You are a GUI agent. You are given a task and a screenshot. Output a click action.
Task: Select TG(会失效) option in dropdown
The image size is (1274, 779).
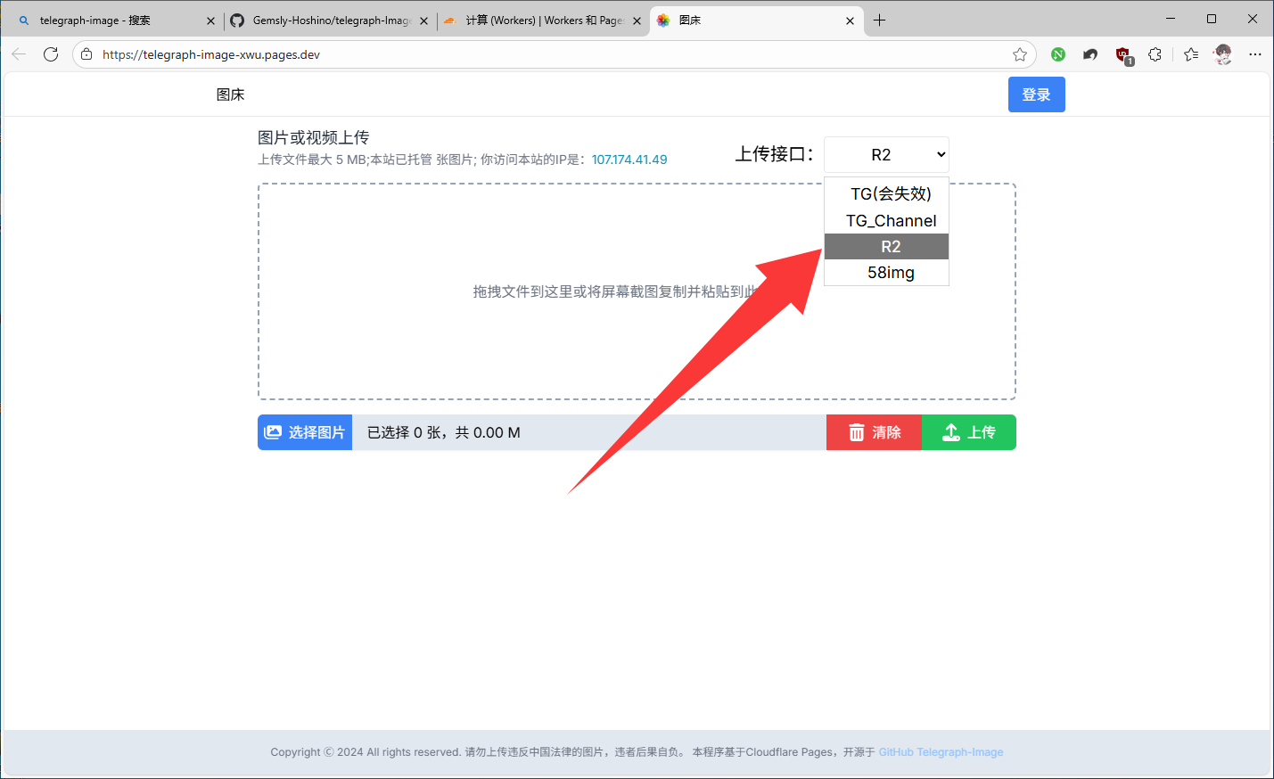point(890,194)
